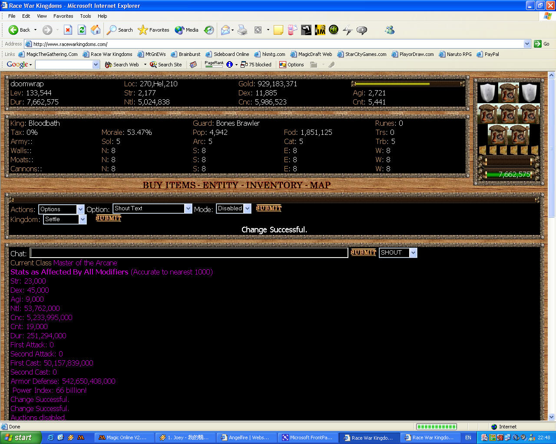The height and width of the screenshot is (444, 556).
Task: Expand the SHOUT chat type dropdown
Action: 397,253
